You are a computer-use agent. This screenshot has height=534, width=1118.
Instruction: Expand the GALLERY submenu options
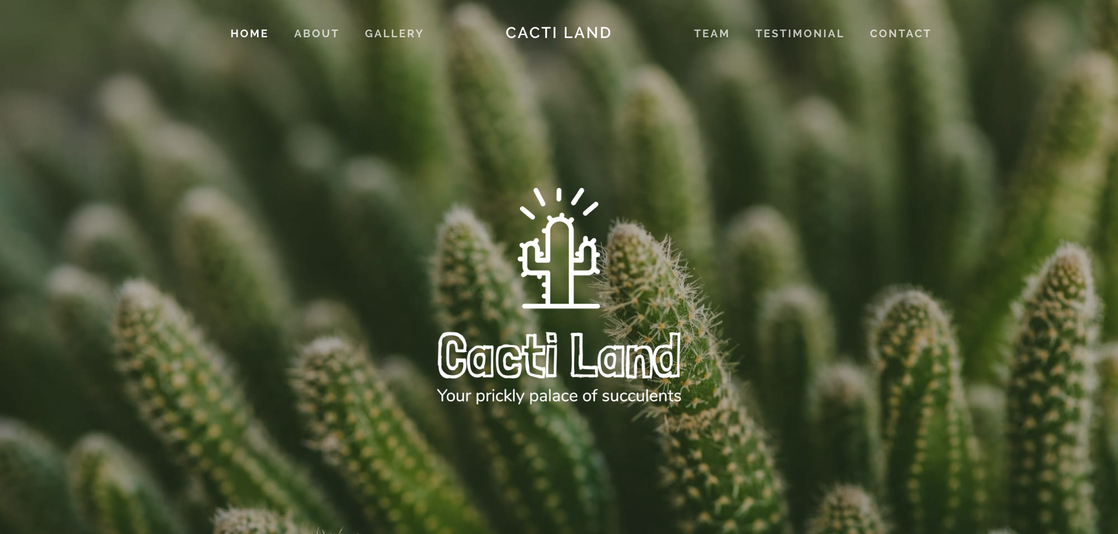(x=394, y=33)
